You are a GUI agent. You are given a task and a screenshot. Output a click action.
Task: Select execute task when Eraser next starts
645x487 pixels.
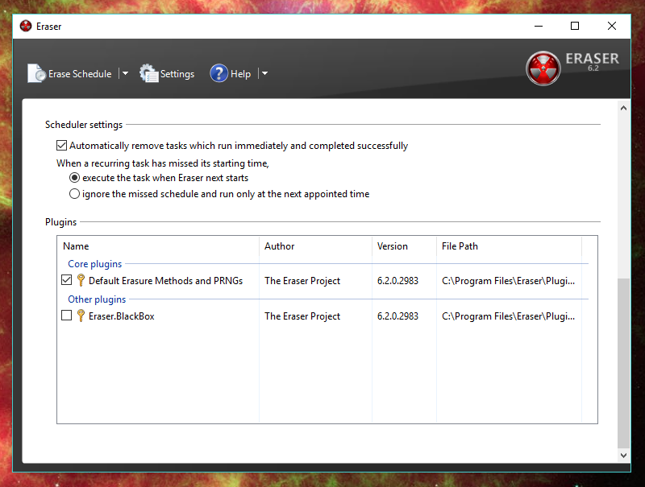pos(74,178)
